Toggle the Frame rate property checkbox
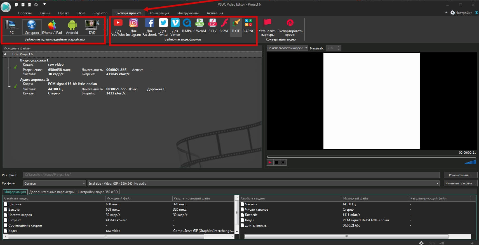Viewport: 479px width, 245px height. click(x=6, y=215)
